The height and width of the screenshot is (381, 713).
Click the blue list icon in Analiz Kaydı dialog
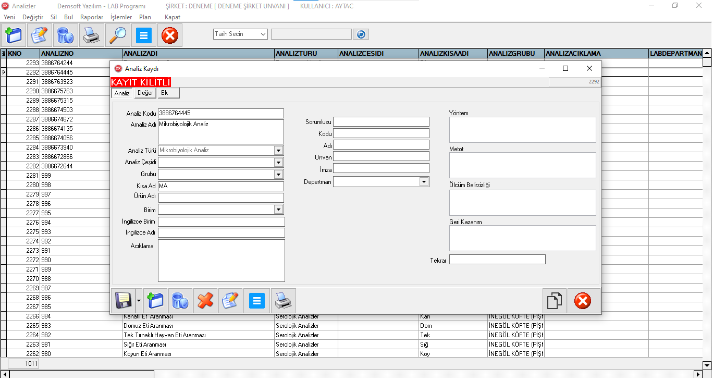pos(257,301)
